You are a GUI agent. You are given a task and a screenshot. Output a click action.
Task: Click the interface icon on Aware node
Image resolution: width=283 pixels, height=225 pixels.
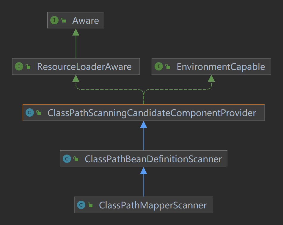54,20
